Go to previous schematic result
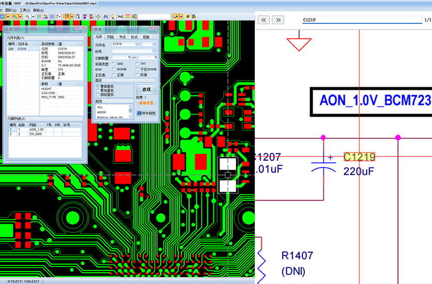The image size is (432, 284). tap(264, 20)
